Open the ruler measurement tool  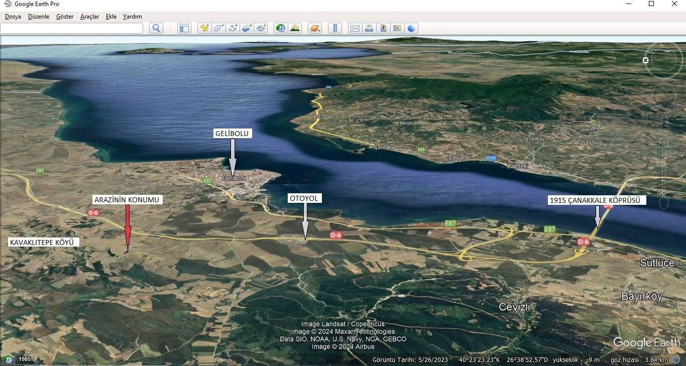click(334, 28)
